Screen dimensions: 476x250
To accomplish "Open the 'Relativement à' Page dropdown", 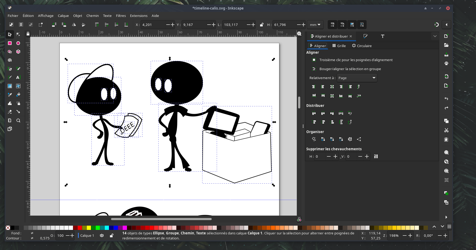I will (357, 78).
